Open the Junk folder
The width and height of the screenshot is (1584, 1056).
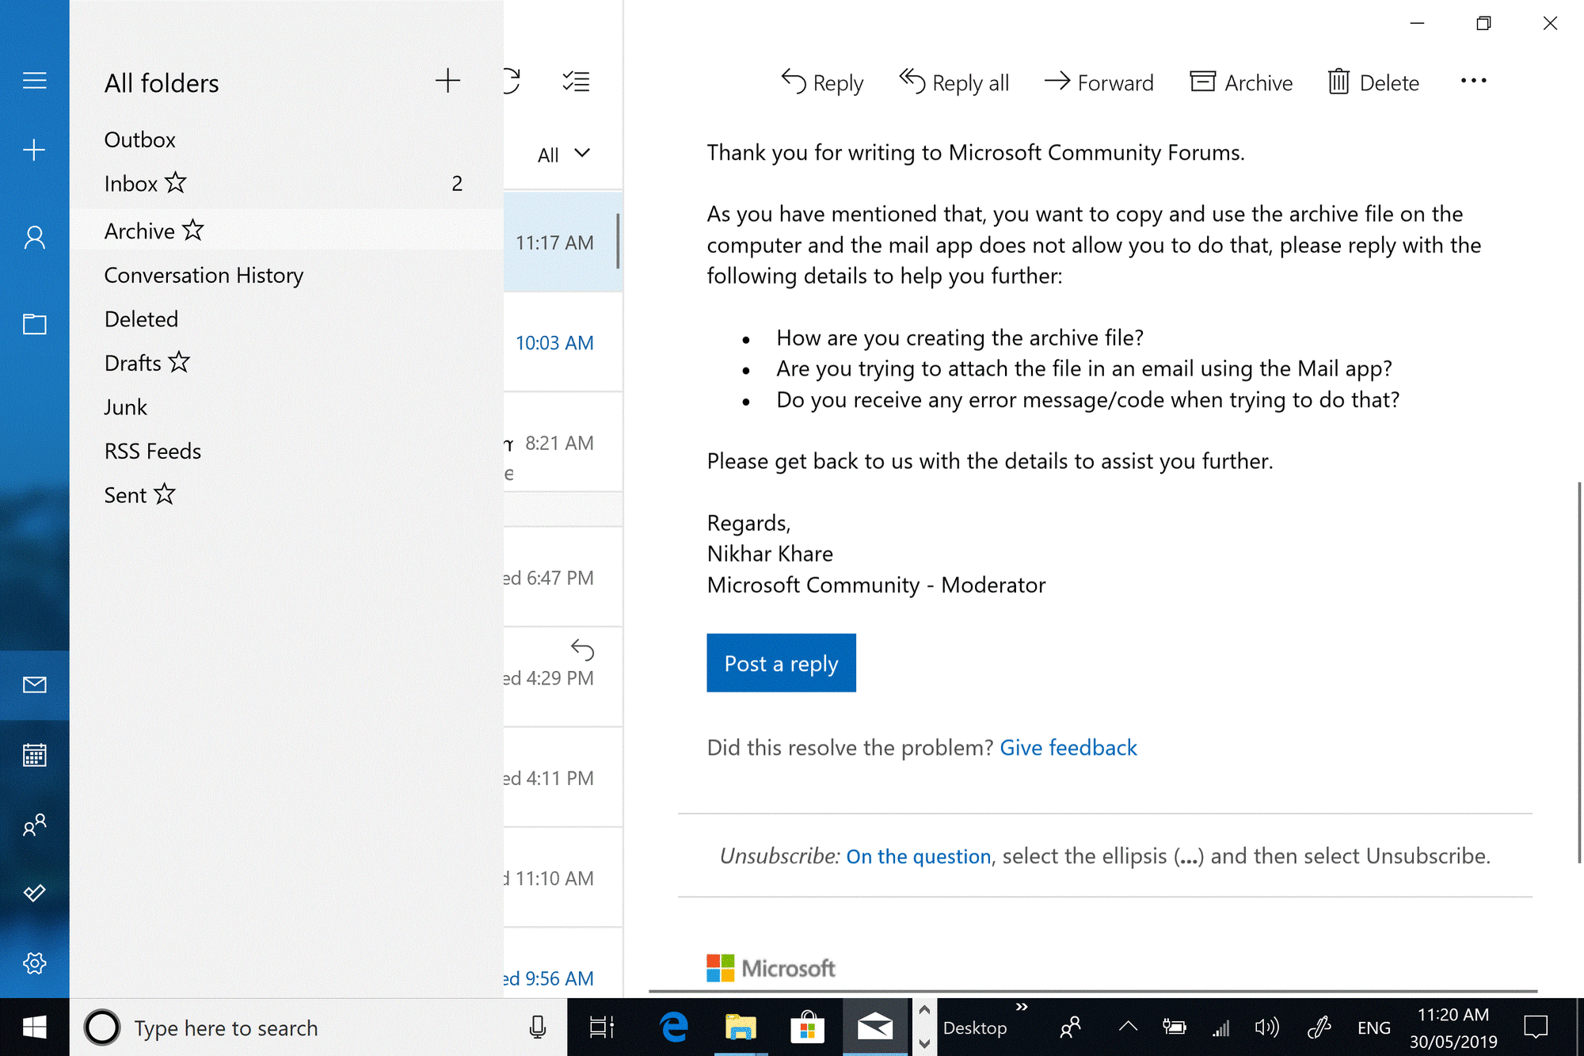pos(287,407)
